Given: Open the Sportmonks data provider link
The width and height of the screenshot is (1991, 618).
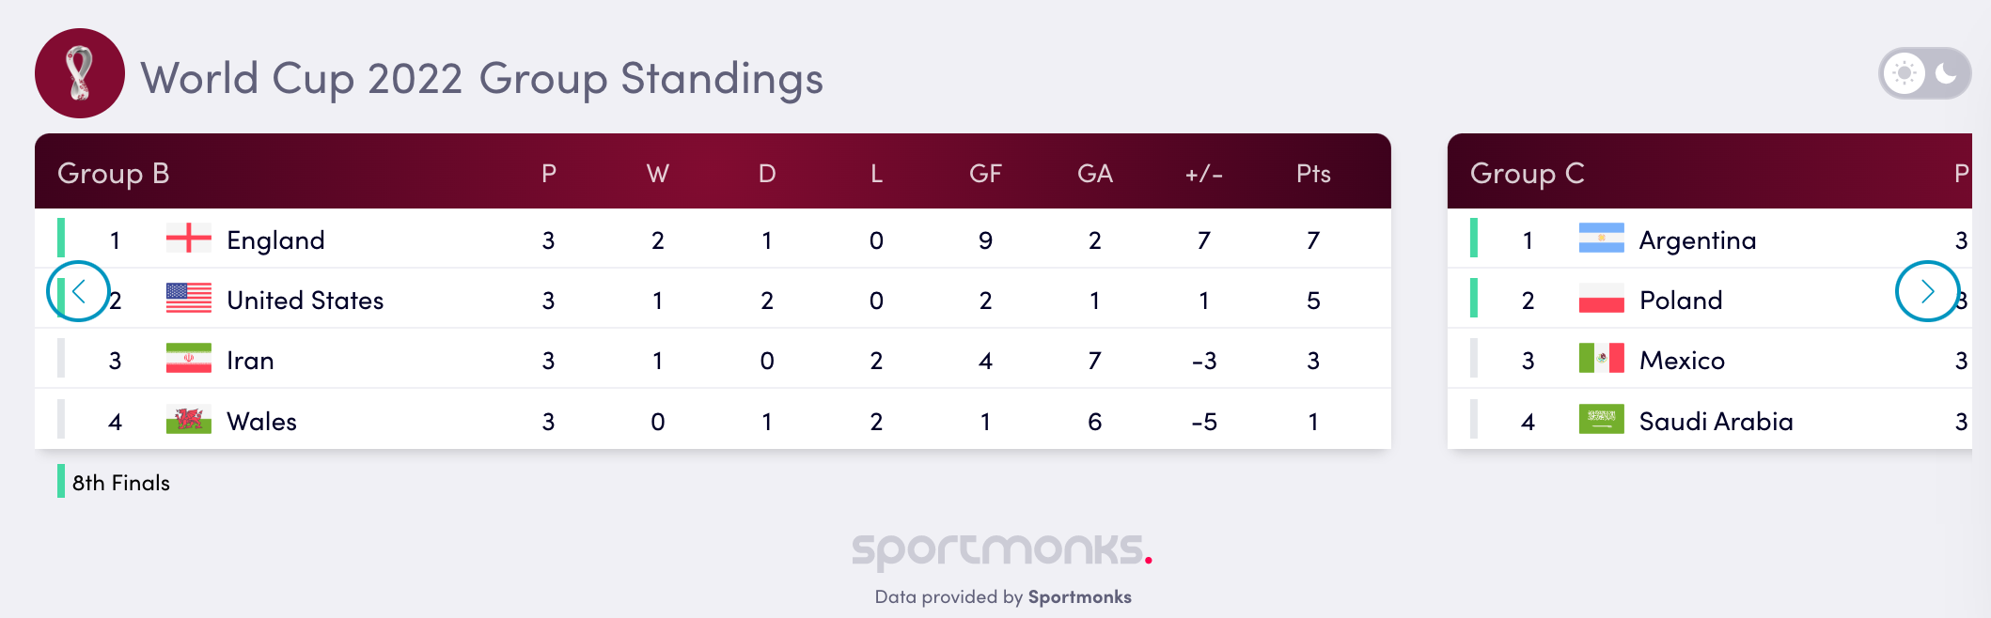Looking at the screenshot, I should point(1079,597).
